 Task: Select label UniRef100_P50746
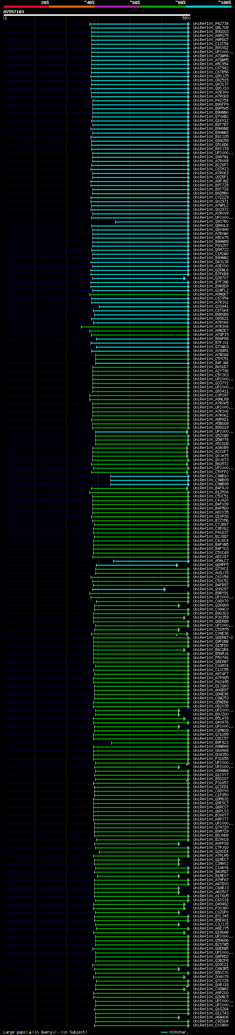click(210, 658)
